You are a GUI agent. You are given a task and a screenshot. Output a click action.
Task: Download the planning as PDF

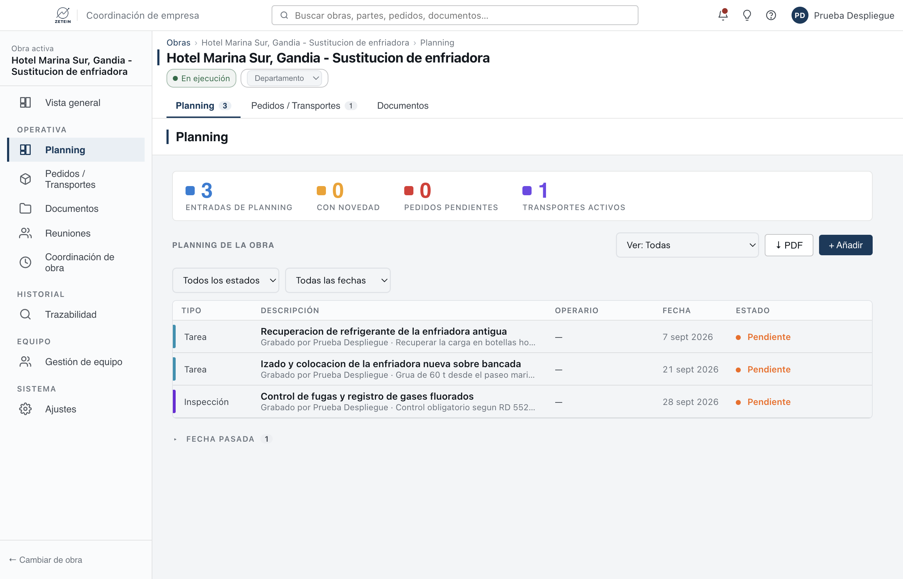[788, 245]
